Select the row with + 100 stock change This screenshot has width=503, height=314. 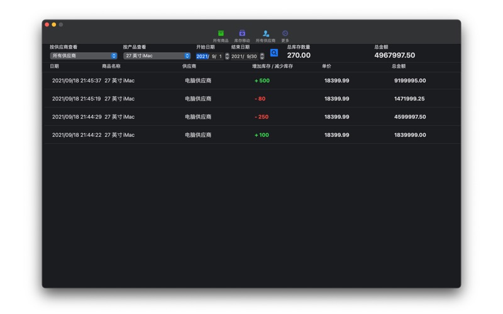point(251,135)
